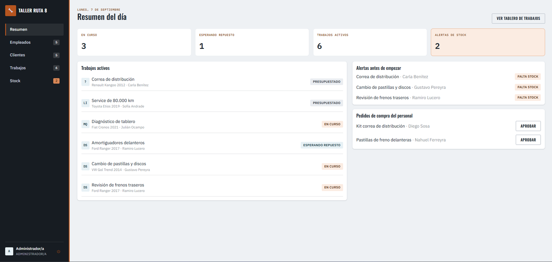Click the Ver tablero de trabajos button
The height and width of the screenshot is (262, 552).
518,19
